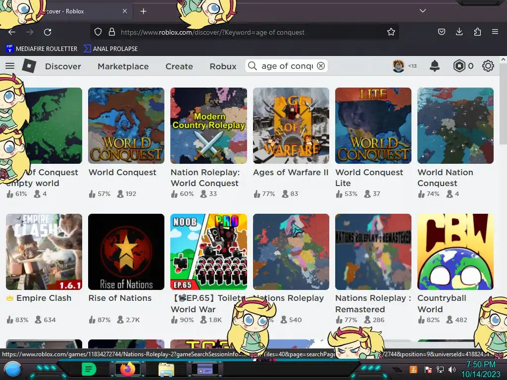The width and height of the screenshot is (507, 380).
Task: Open Roblox settings gear
Action: pyautogui.click(x=488, y=66)
